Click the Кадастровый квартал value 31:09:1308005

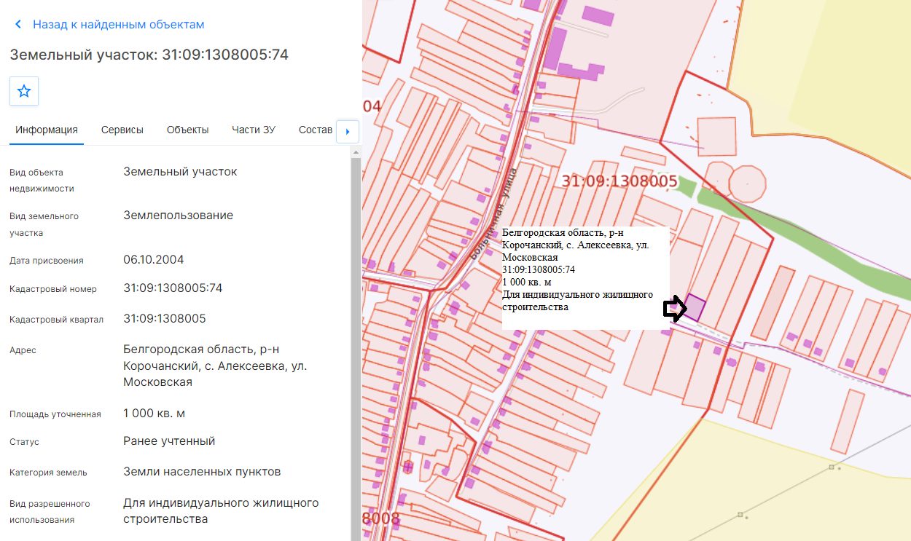[165, 319]
